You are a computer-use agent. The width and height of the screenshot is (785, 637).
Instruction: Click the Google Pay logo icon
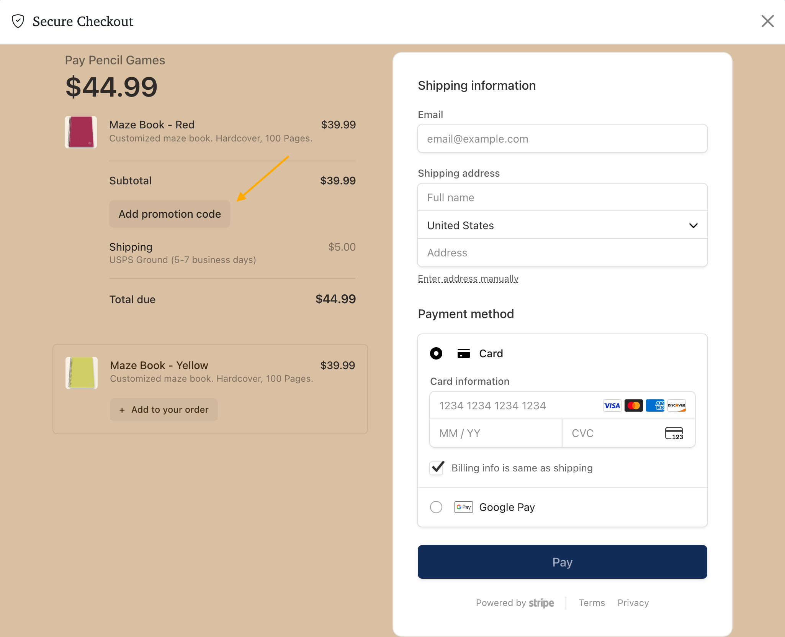tap(463, 507)
